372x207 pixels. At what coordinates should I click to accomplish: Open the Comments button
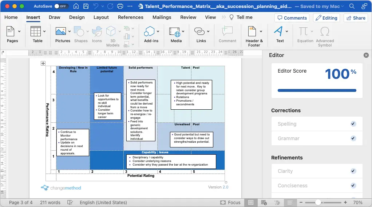(x=292, y=18)
